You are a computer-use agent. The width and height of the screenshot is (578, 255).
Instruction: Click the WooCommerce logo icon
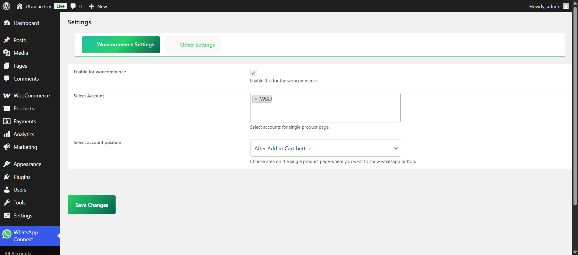[7, 96]
